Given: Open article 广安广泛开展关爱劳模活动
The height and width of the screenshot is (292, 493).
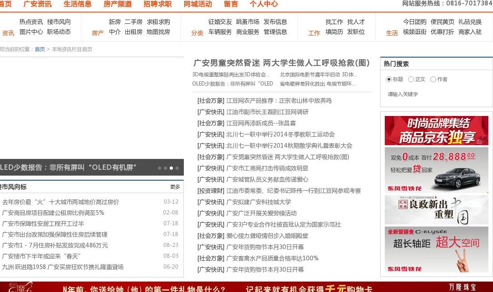Looking at the screenshot, I should 262,214.
